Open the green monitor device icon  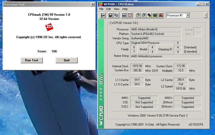(155, 15)
